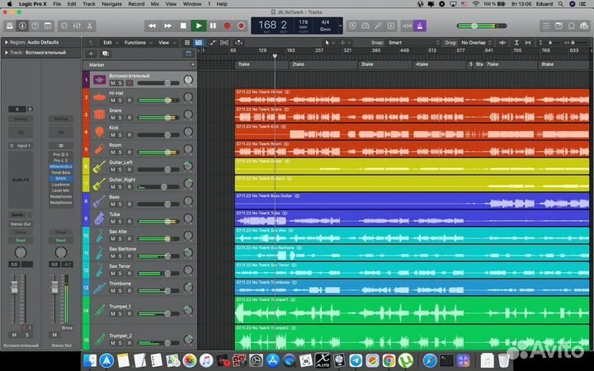This screenshot has height=371, width=594.
Task: Select the Snare drum track icon
Action: [x=98, y=114]
